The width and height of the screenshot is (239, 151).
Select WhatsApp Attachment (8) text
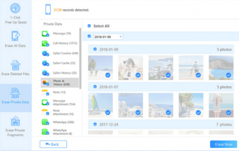pyautogui.click(x=63, y=132)
